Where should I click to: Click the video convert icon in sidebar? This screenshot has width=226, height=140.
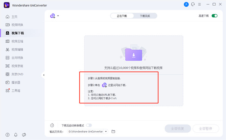click(8, 25)
